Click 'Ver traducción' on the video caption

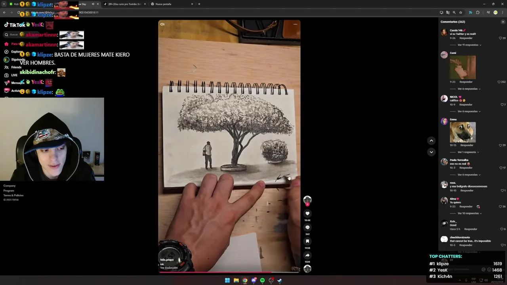[x=169, y=268]
